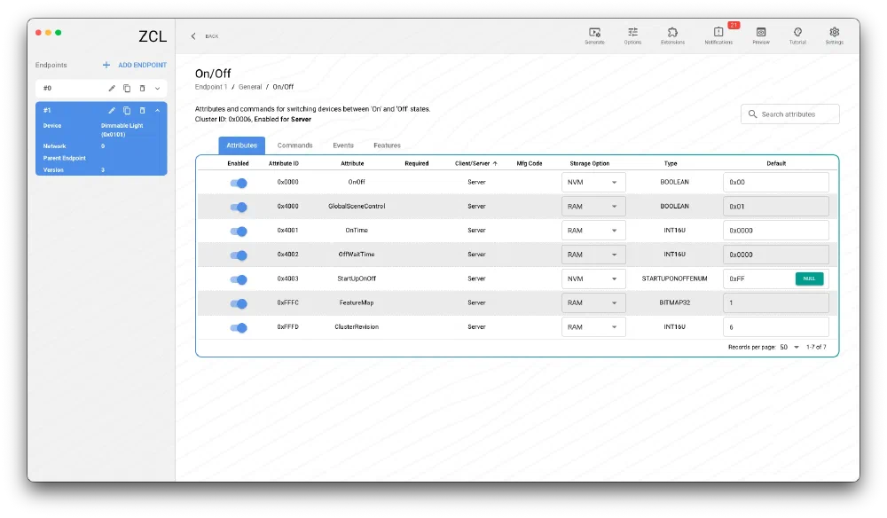Collapse the endpoint #1 details panel

pyautogui.click(x=157, y=110)
